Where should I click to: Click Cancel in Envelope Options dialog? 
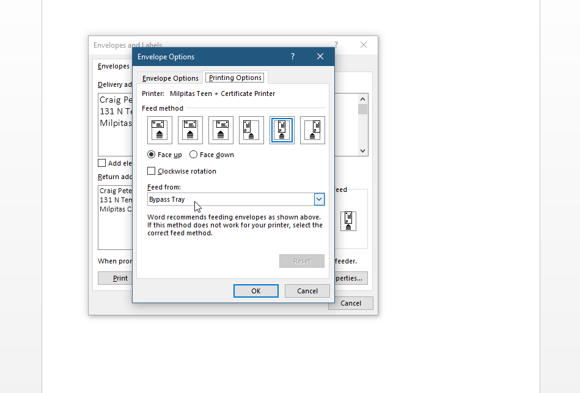tap(307, 291)
